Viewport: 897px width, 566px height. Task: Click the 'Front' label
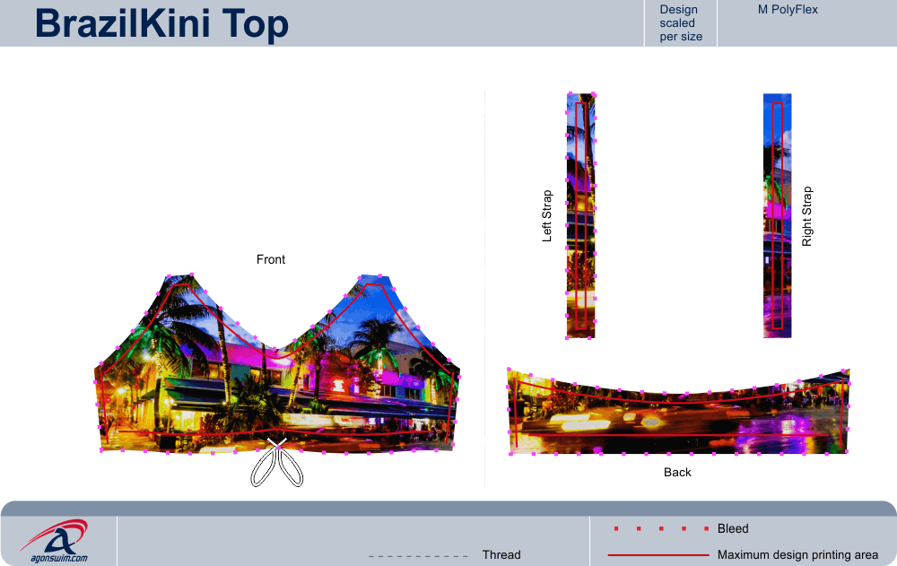coord(271,259)
